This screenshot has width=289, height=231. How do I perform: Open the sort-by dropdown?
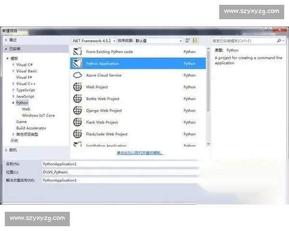pyautogui.click(x=158, y=41)
